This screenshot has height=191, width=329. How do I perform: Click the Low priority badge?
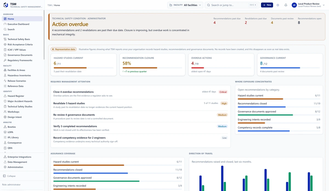coord(225,138)
